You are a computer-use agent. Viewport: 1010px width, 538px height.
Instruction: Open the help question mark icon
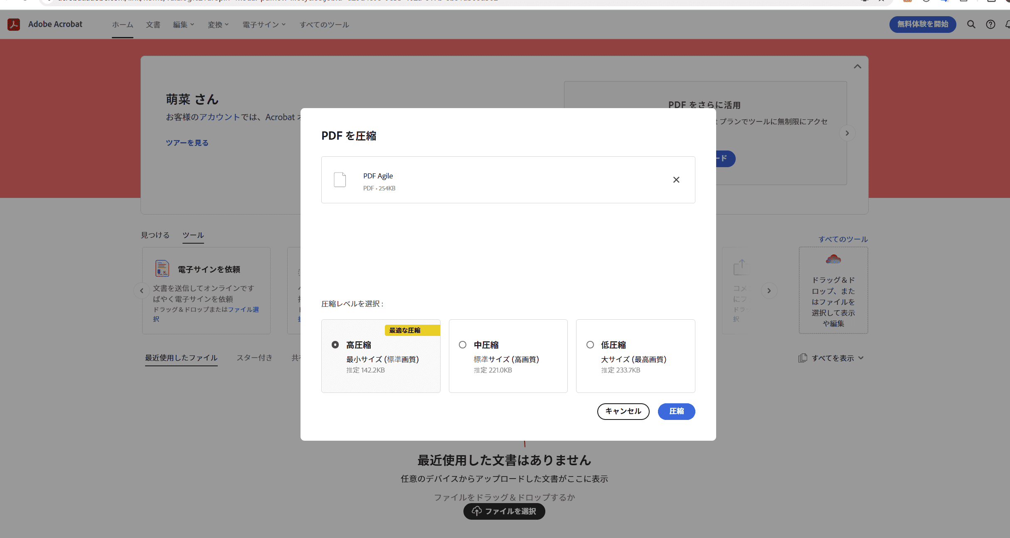(x=991, y=24)
